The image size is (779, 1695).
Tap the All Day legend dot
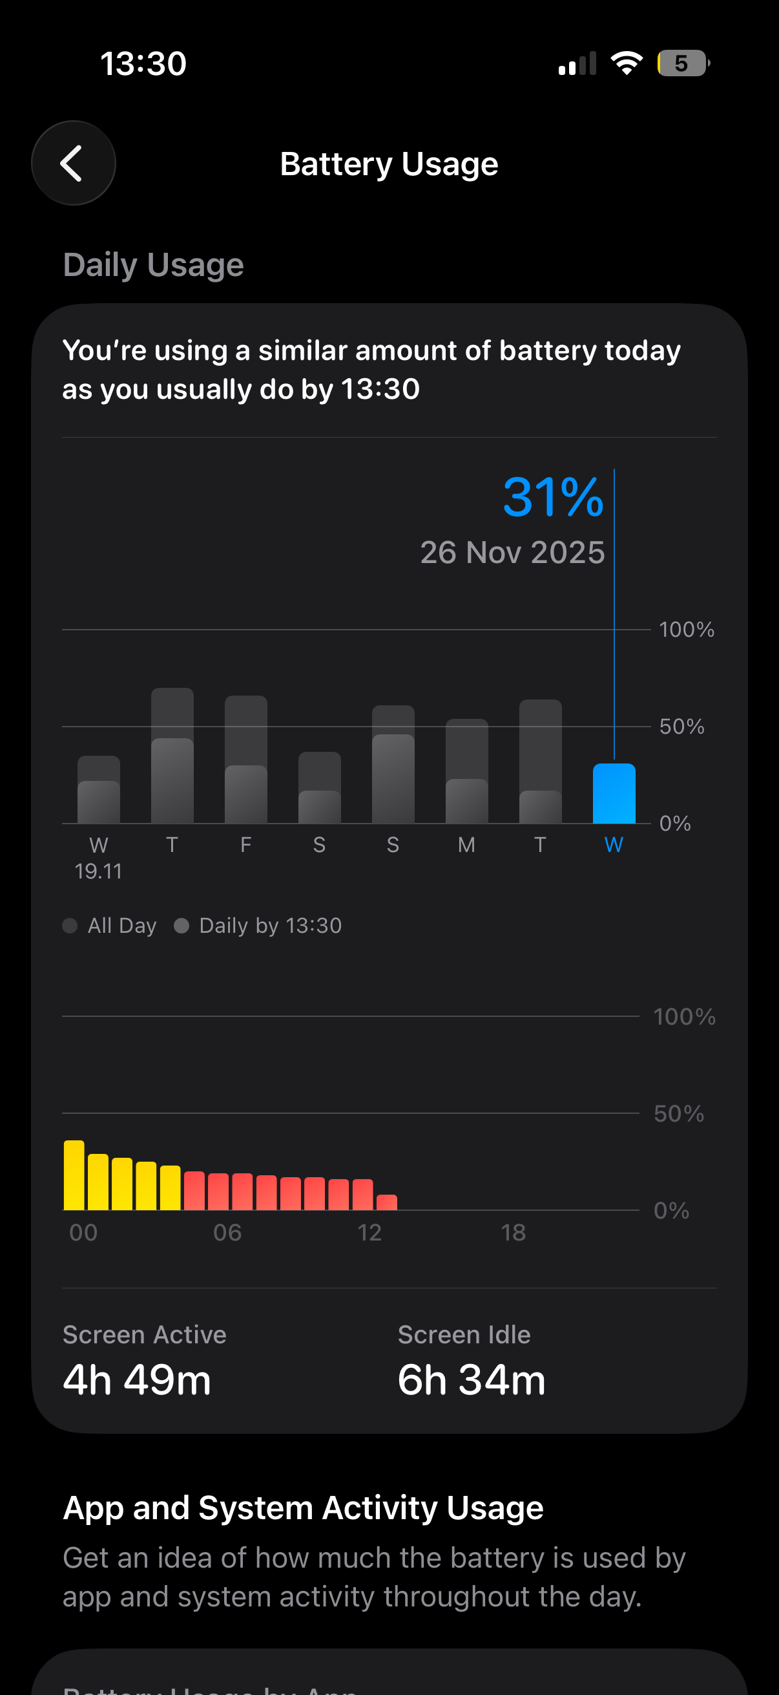click(x=70, y=926)
